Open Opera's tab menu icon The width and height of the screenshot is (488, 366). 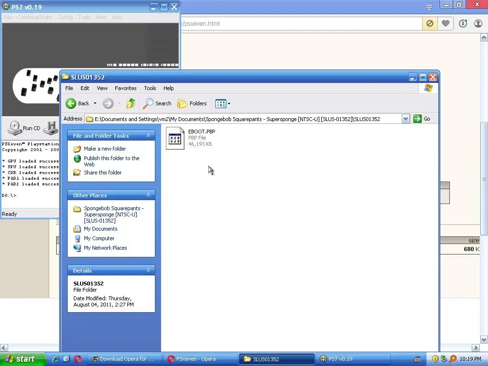point(429,7)
